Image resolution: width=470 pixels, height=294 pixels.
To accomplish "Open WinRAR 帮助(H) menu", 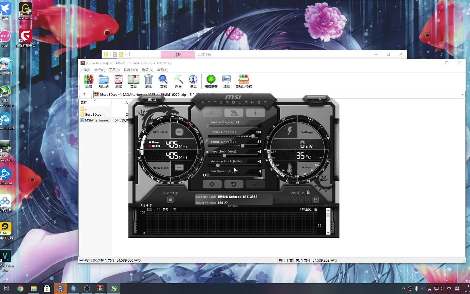I will coord(163,70).
